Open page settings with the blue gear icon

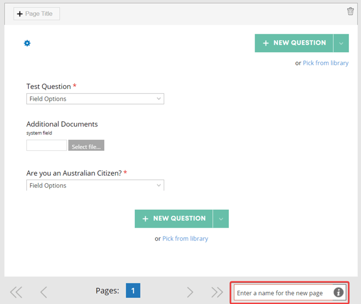pyautogui.click(x=27, y=43)
